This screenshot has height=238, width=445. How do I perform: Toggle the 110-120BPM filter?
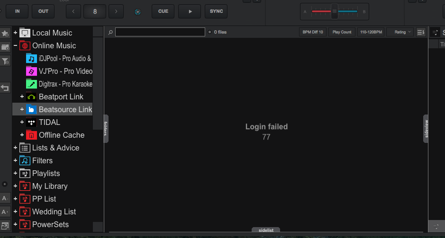click(x=371, y=32)
